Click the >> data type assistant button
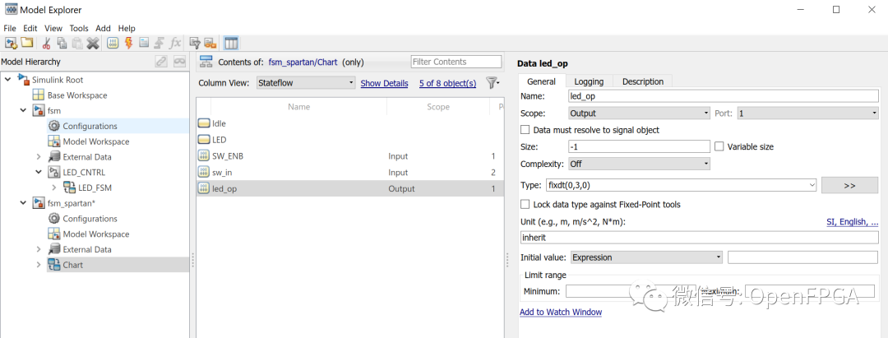 [849, 185]
